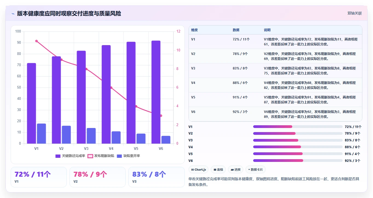The width and height of the screenshot is (373, 198).
Task: Click the short blue V5 reopen-rate bar
Action: 141,139
